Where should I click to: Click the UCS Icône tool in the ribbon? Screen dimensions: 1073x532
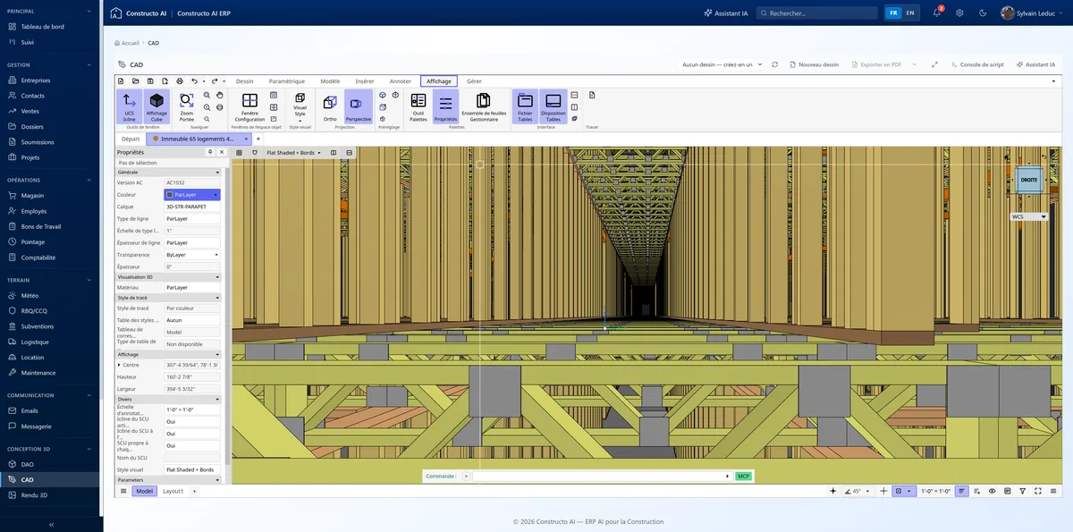pyautogui.click(x=130, y=106)
